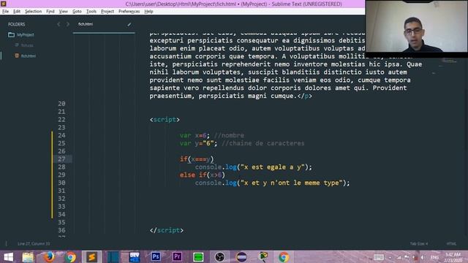Open File Explorer from the taskbar
Viewport: 468px width, 263px height.
tap(28, 256)
